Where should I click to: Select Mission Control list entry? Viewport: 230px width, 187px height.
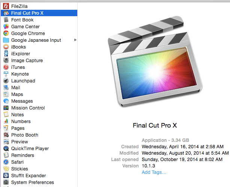(x=28, y=108)
